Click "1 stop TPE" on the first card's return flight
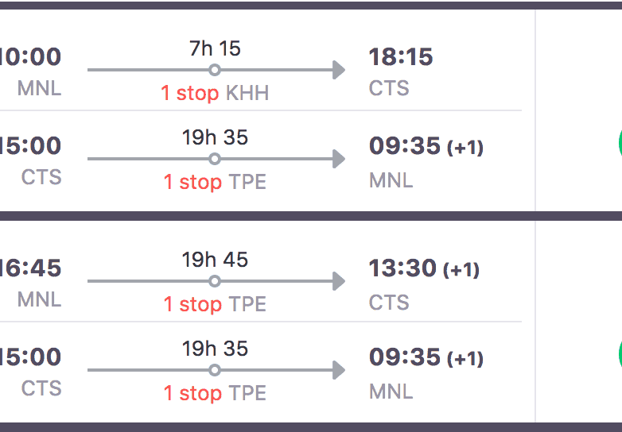This screenshot has width=622, height=432. pos(215,183)
